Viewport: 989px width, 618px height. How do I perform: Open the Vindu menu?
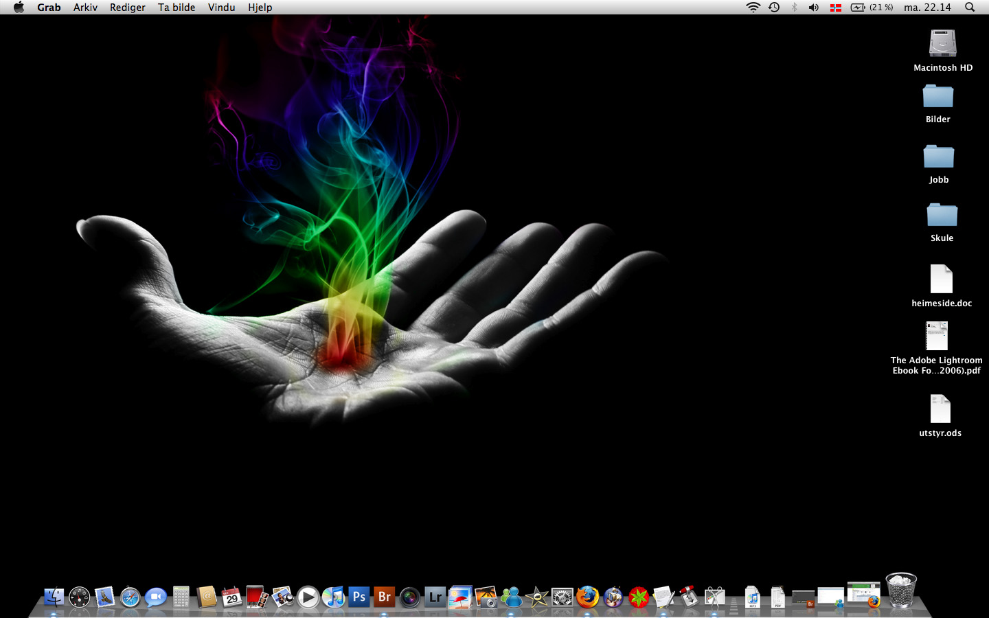pos(221,7)
